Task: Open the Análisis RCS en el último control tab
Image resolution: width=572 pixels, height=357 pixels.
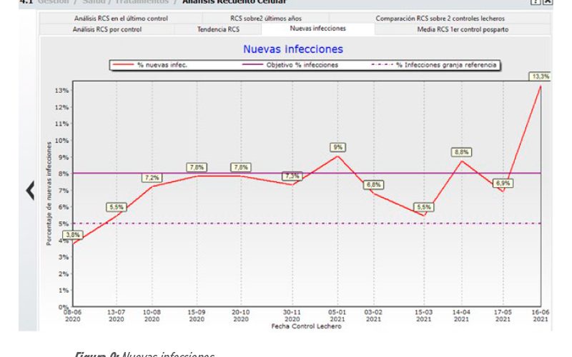Action: coord(121,19)
